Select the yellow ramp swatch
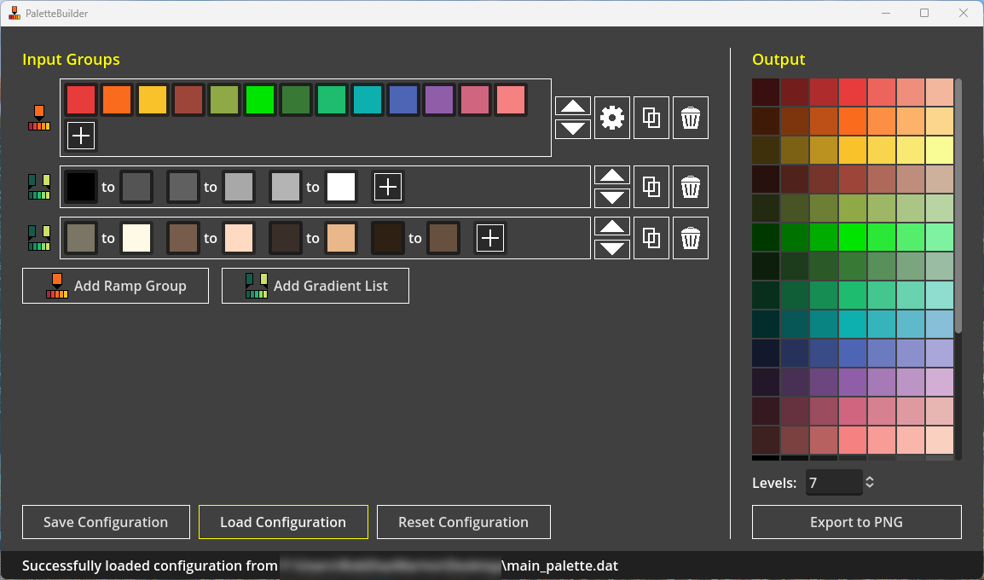984x580 pixels. coord(153,100)
